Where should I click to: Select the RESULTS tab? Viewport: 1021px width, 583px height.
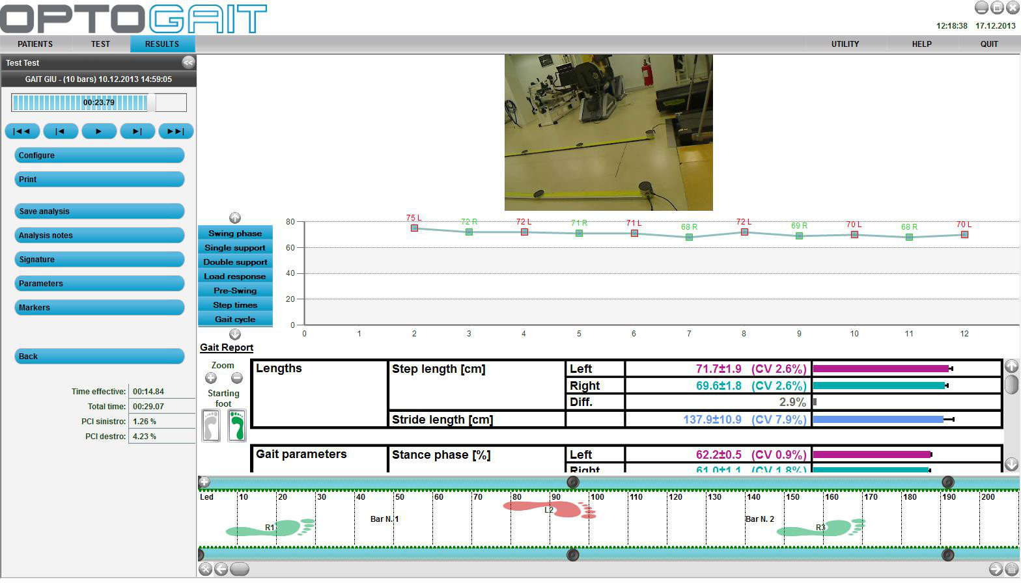click(162, 44)
